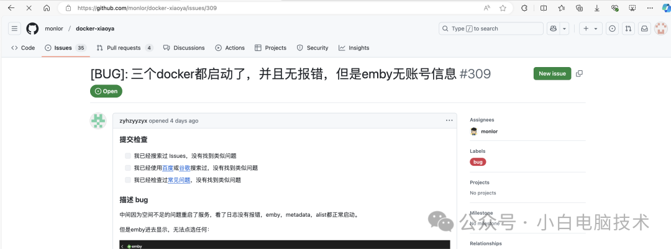
Task: Click the Labels sidebar heading
Action: coord(478,151)
